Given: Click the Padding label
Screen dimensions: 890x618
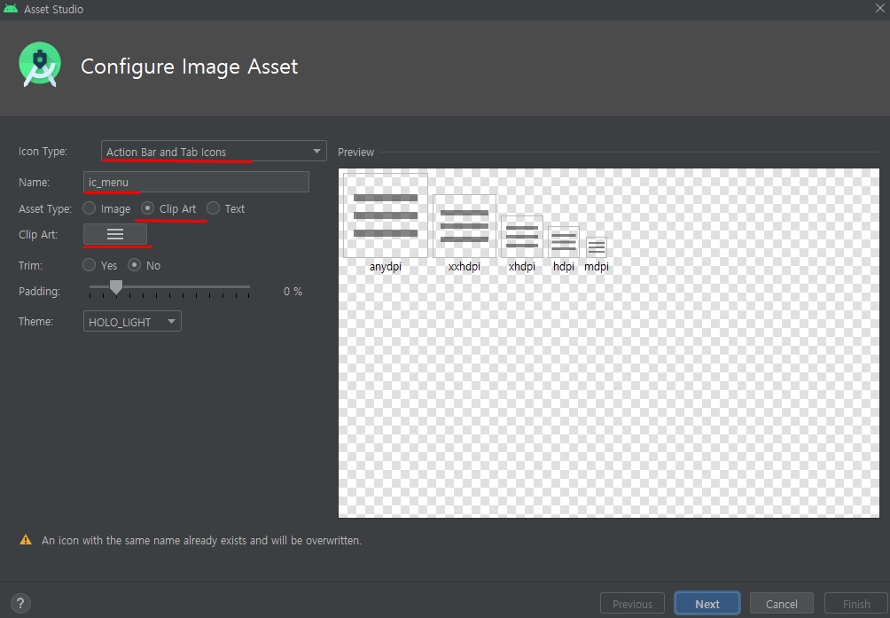Looking at the screenshot, I should click(x=39, y=291).
